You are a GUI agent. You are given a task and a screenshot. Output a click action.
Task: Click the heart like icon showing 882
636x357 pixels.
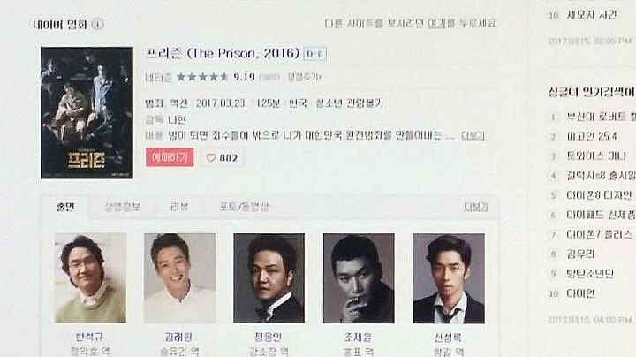coord(210,157)
